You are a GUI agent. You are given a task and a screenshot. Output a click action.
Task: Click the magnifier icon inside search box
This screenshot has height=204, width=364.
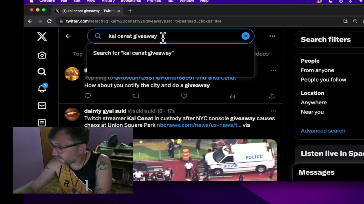coord(98,36)
